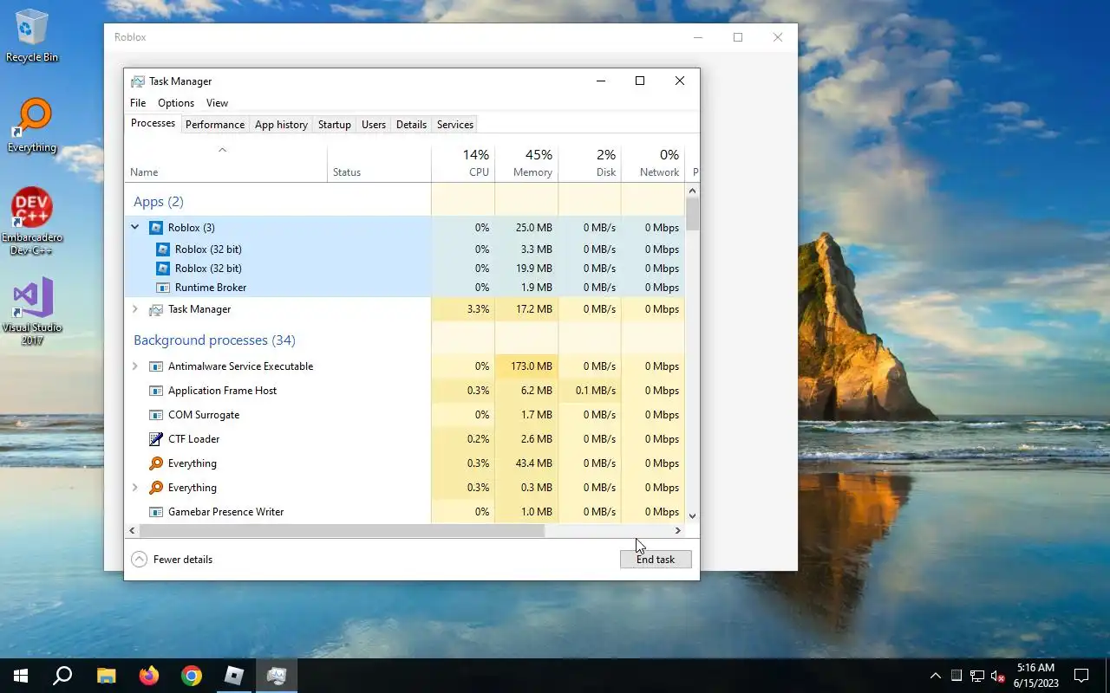1110x693 pixels.
Task: Open the File menu
Action: [x=138, y=103]
